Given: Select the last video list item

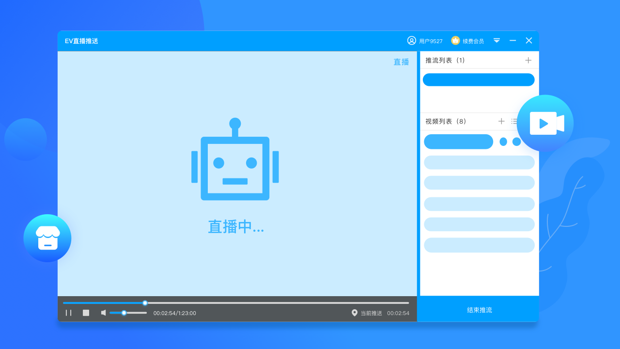Looking at the screenshot, I should [479, 245].
